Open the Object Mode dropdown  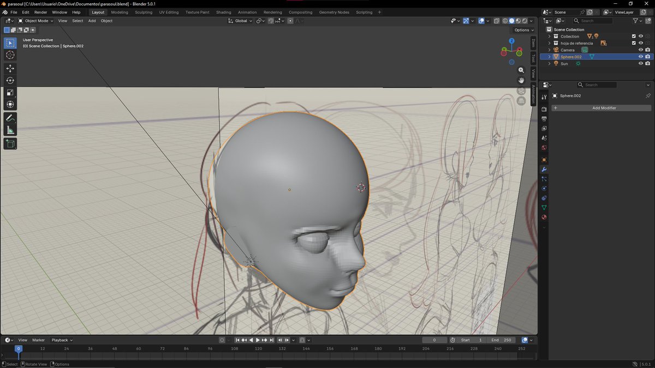[36, 21]
